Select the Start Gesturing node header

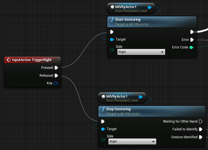coord(152,22)
